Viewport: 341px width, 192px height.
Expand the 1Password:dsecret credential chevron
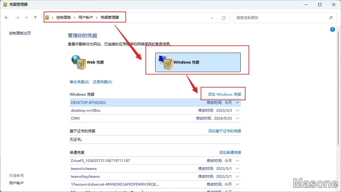pos(237,184)
